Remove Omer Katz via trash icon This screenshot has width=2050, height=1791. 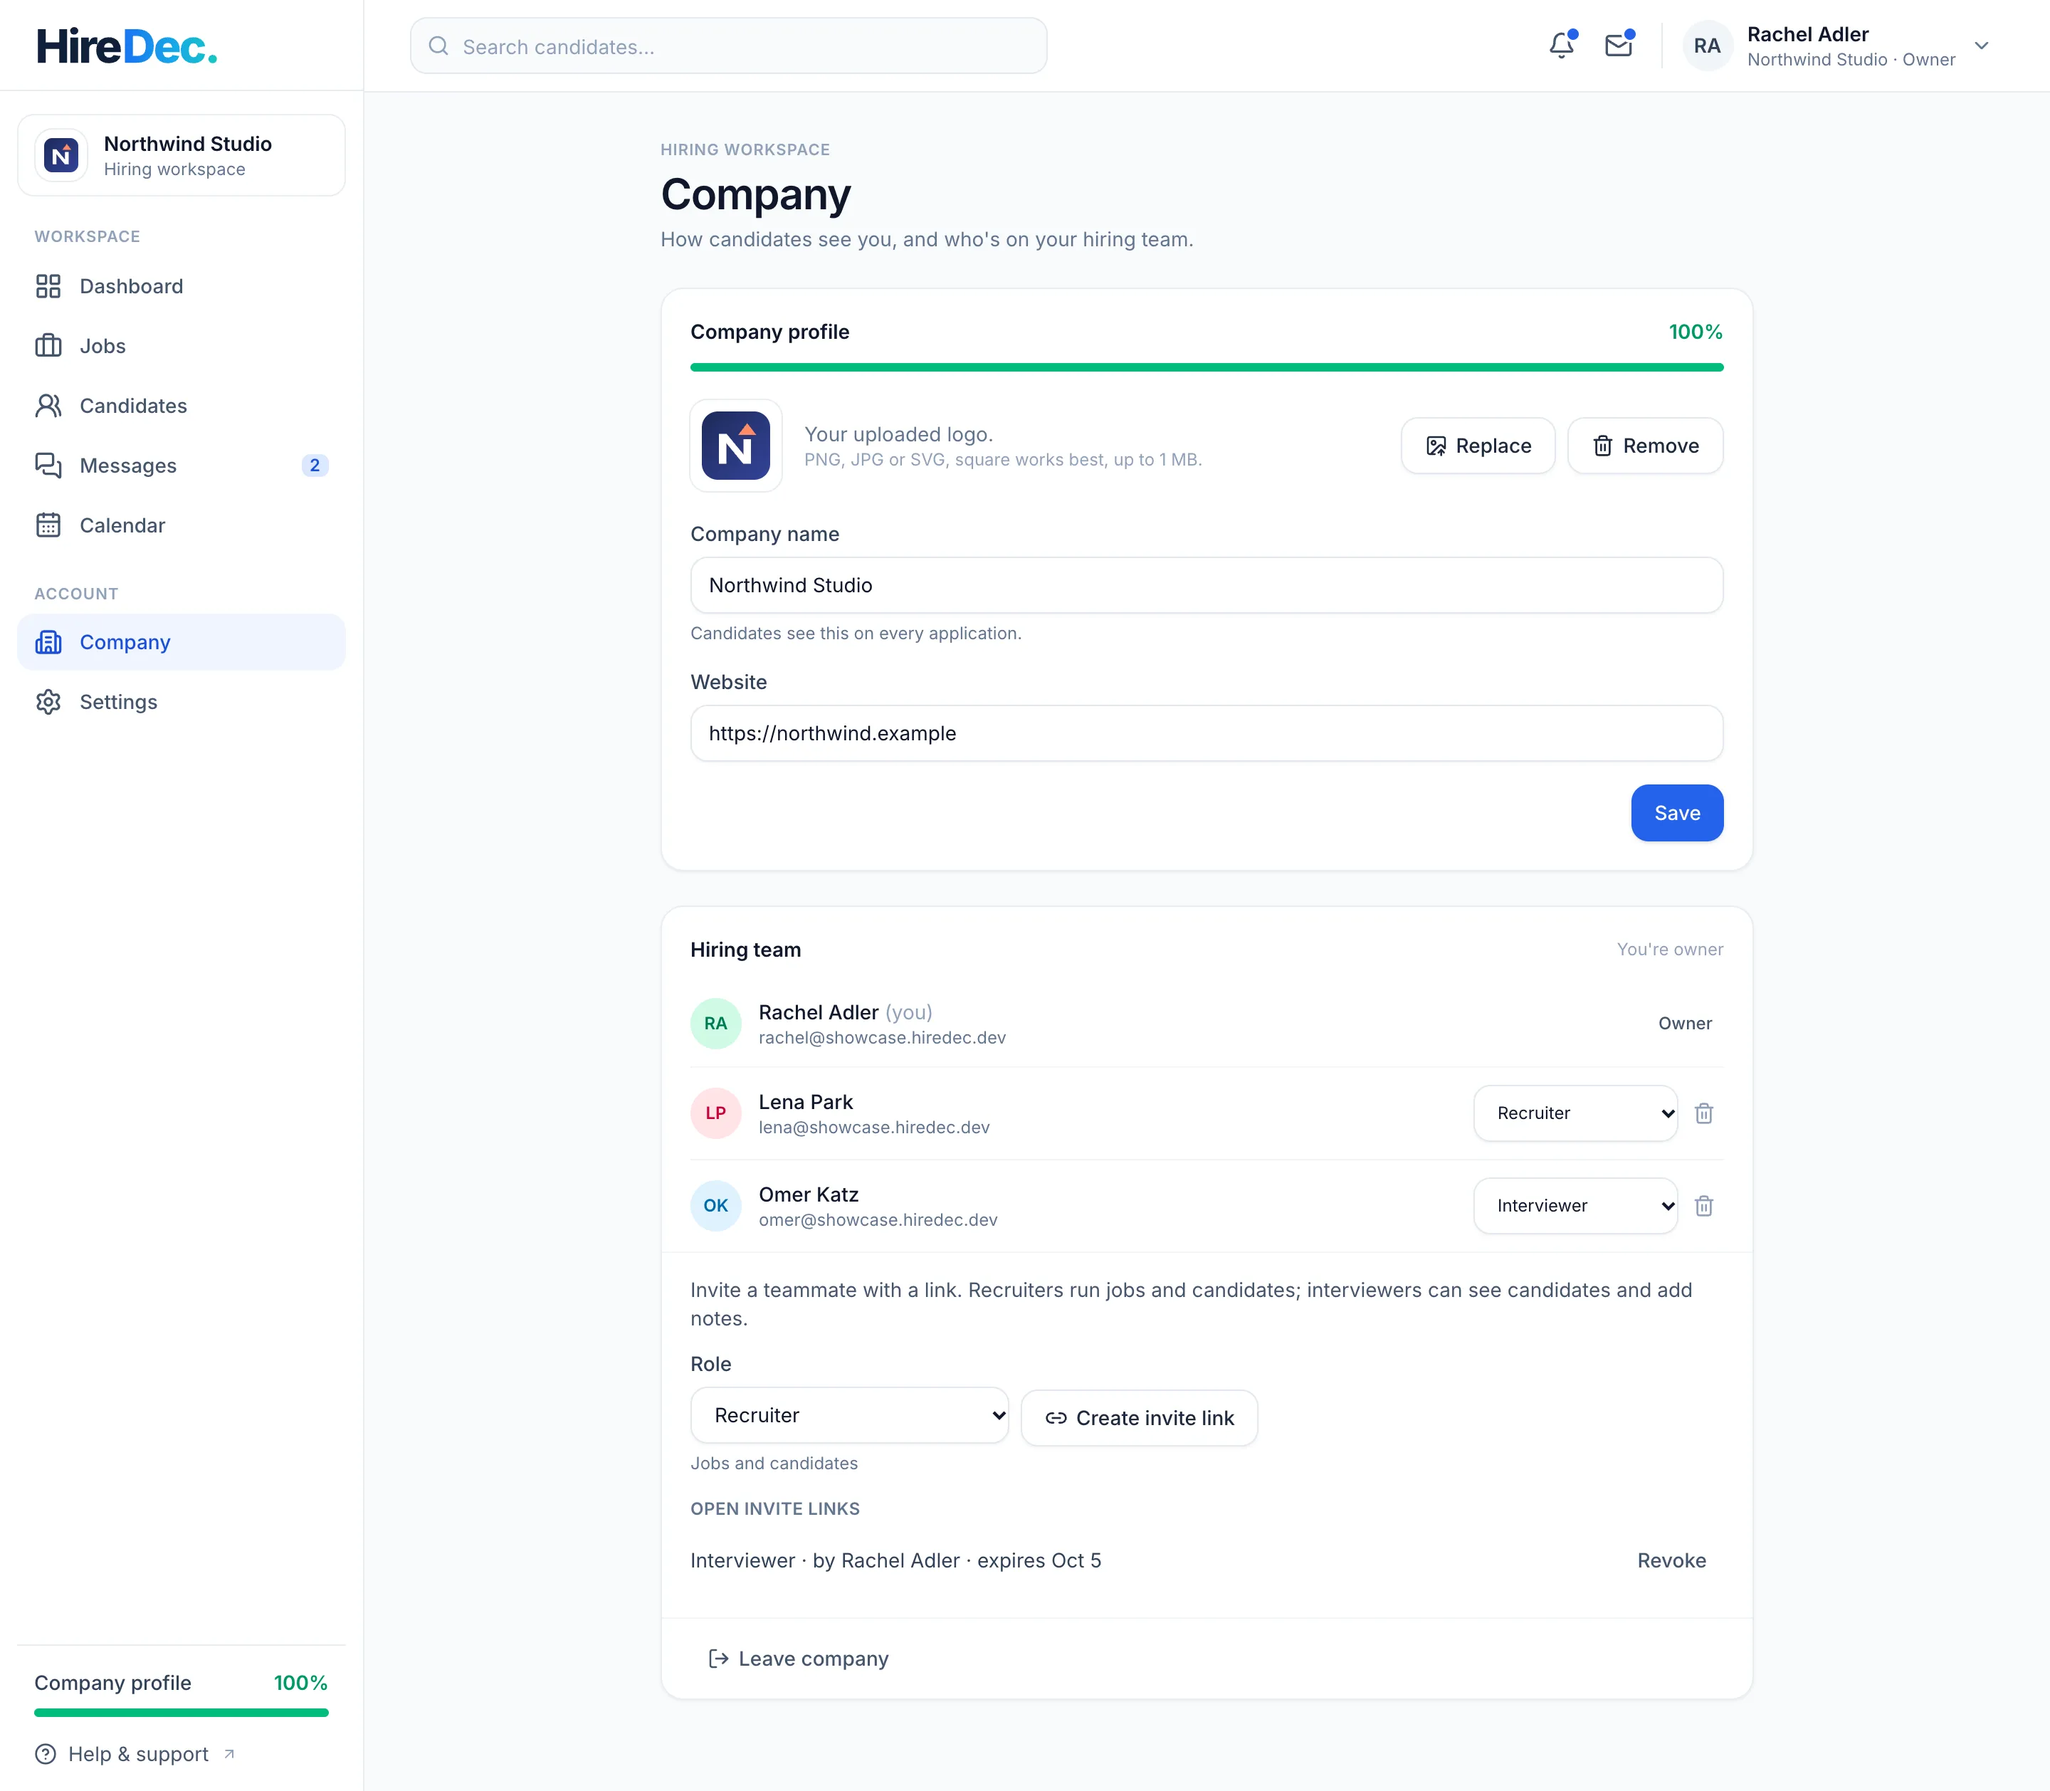click(x=1704, y=1207)
